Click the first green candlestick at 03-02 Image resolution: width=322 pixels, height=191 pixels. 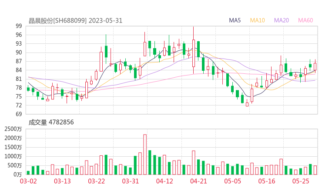point(28,89)
